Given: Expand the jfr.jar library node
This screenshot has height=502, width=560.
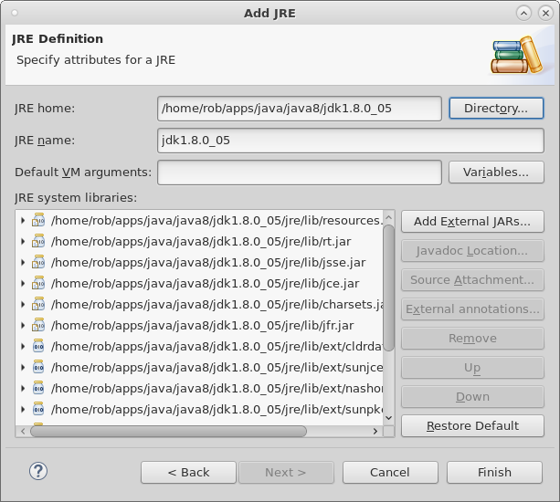Looking at the screenshot, I should [x=23, y=326].
